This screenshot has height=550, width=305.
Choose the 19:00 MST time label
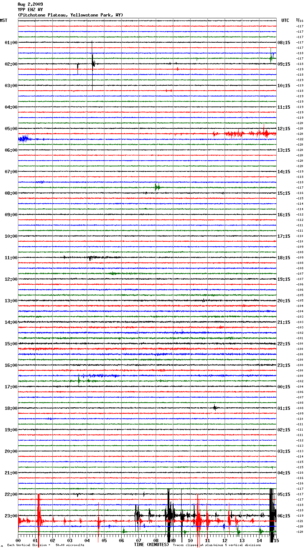click(11, 430)
